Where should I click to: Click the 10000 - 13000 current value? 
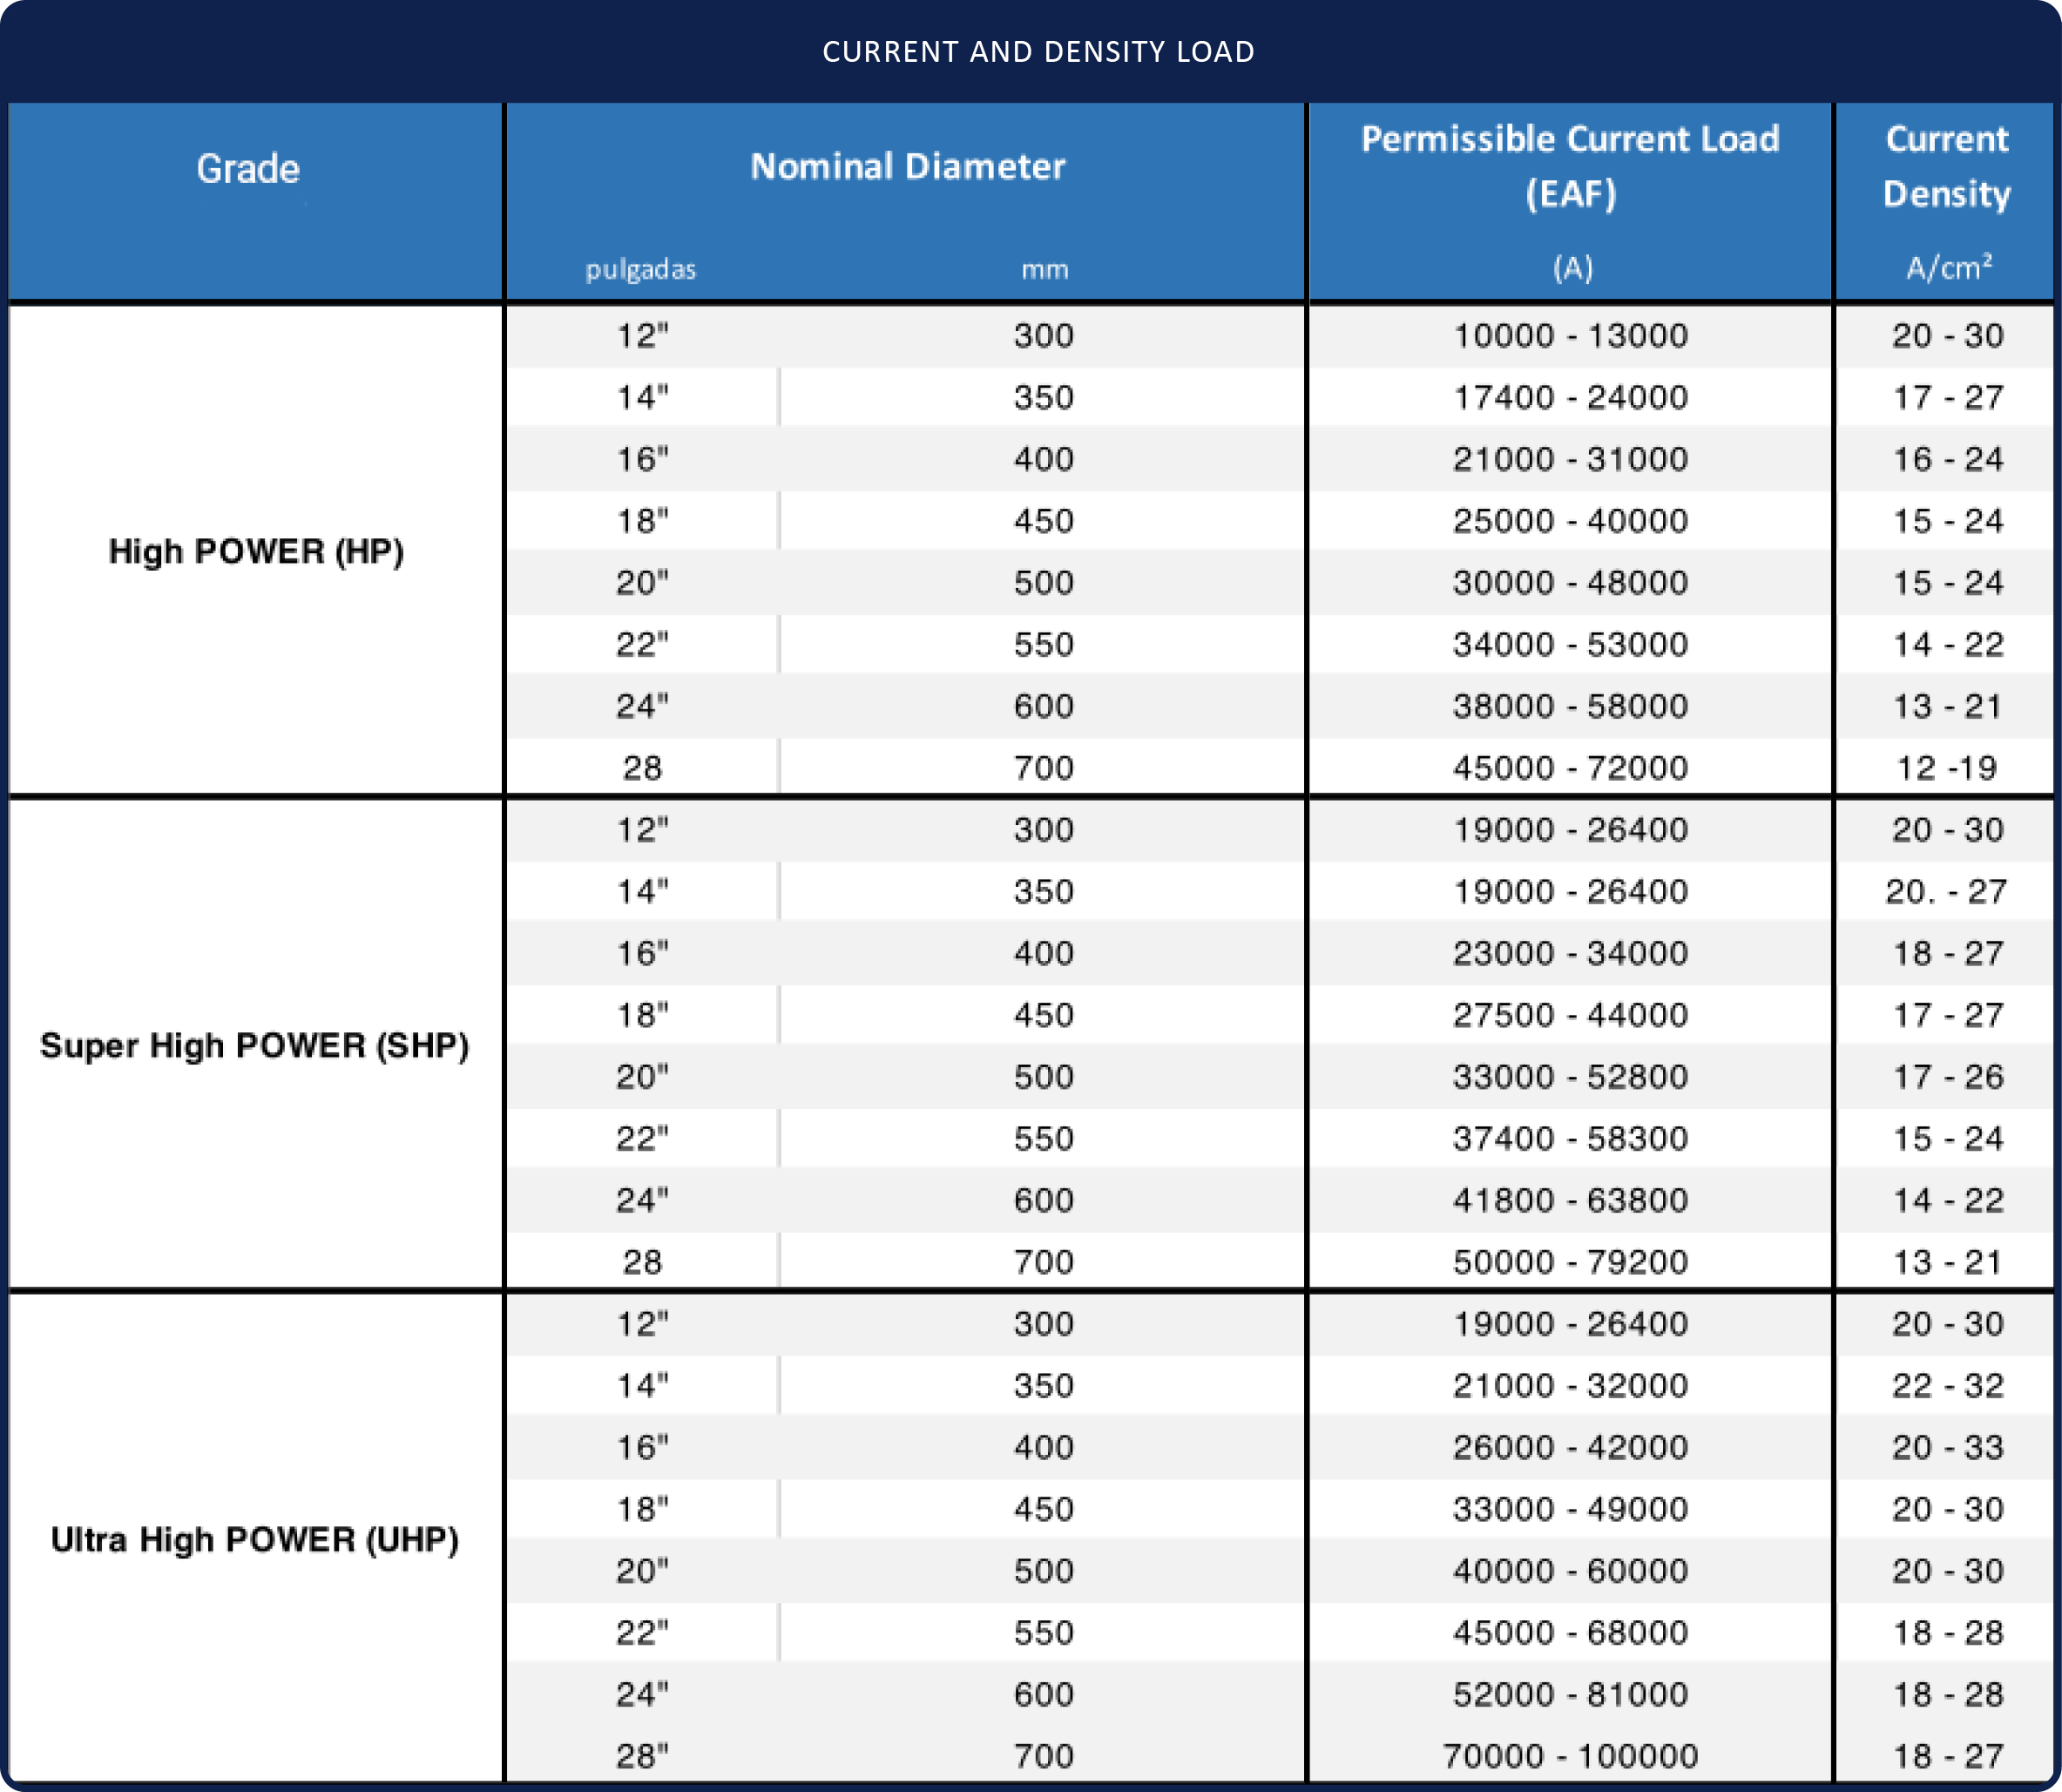pos(1570,335)
